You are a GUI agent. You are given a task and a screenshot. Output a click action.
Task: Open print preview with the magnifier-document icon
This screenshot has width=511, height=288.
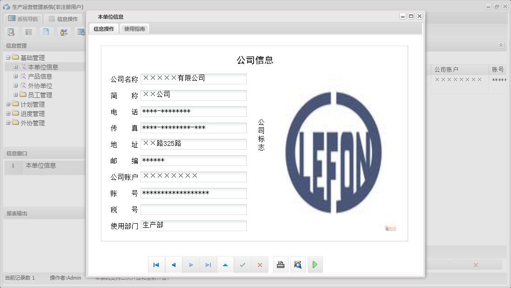298,264
